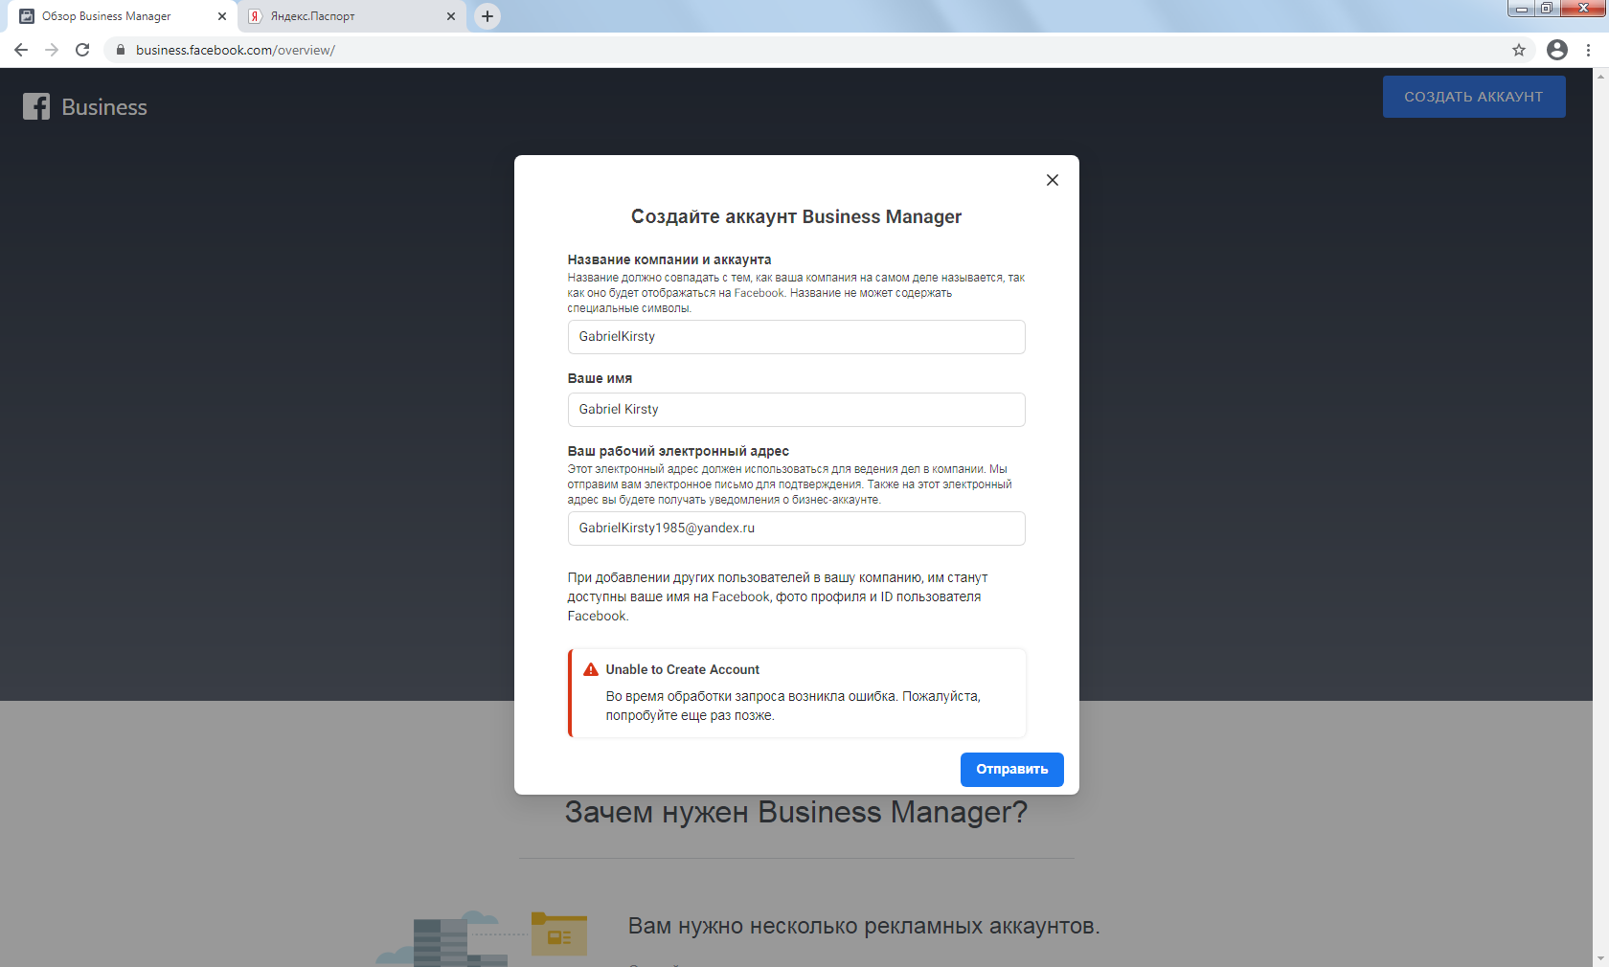Click the Название компании и аккаунта label
The image size is (1609, 967).
[x=669, y=259]
